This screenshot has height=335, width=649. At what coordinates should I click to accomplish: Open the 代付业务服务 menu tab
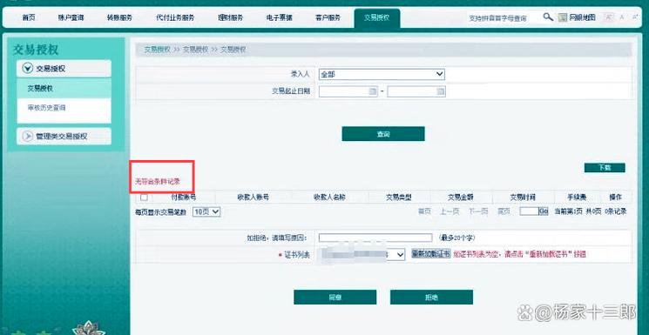point(175,17)
